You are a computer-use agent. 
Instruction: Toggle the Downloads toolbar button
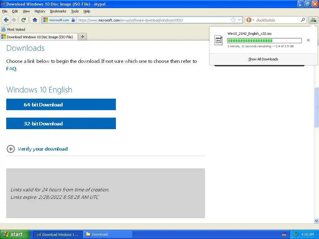(x=313, y=20)
